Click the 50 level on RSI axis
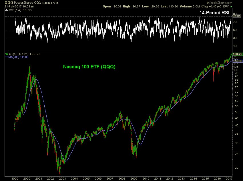Screen dimensions: 243x181 pos(235,30)
